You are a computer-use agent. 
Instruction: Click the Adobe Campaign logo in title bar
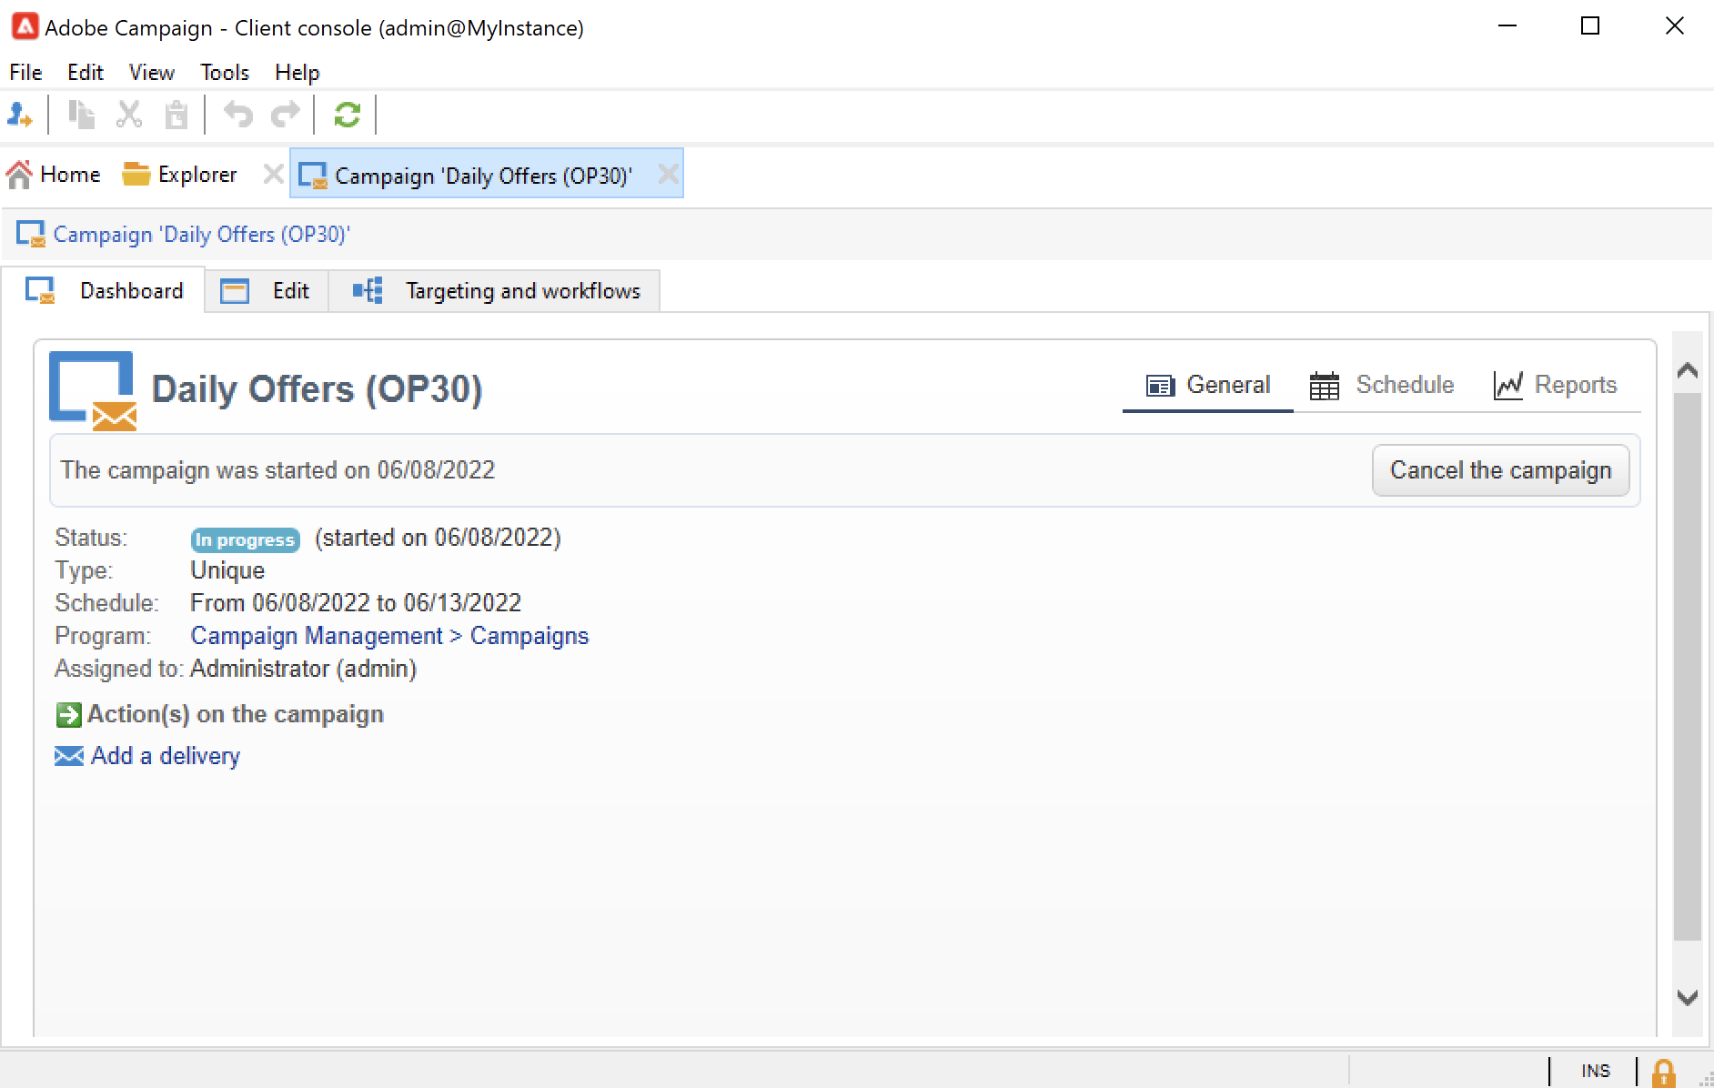click(25, 27)
